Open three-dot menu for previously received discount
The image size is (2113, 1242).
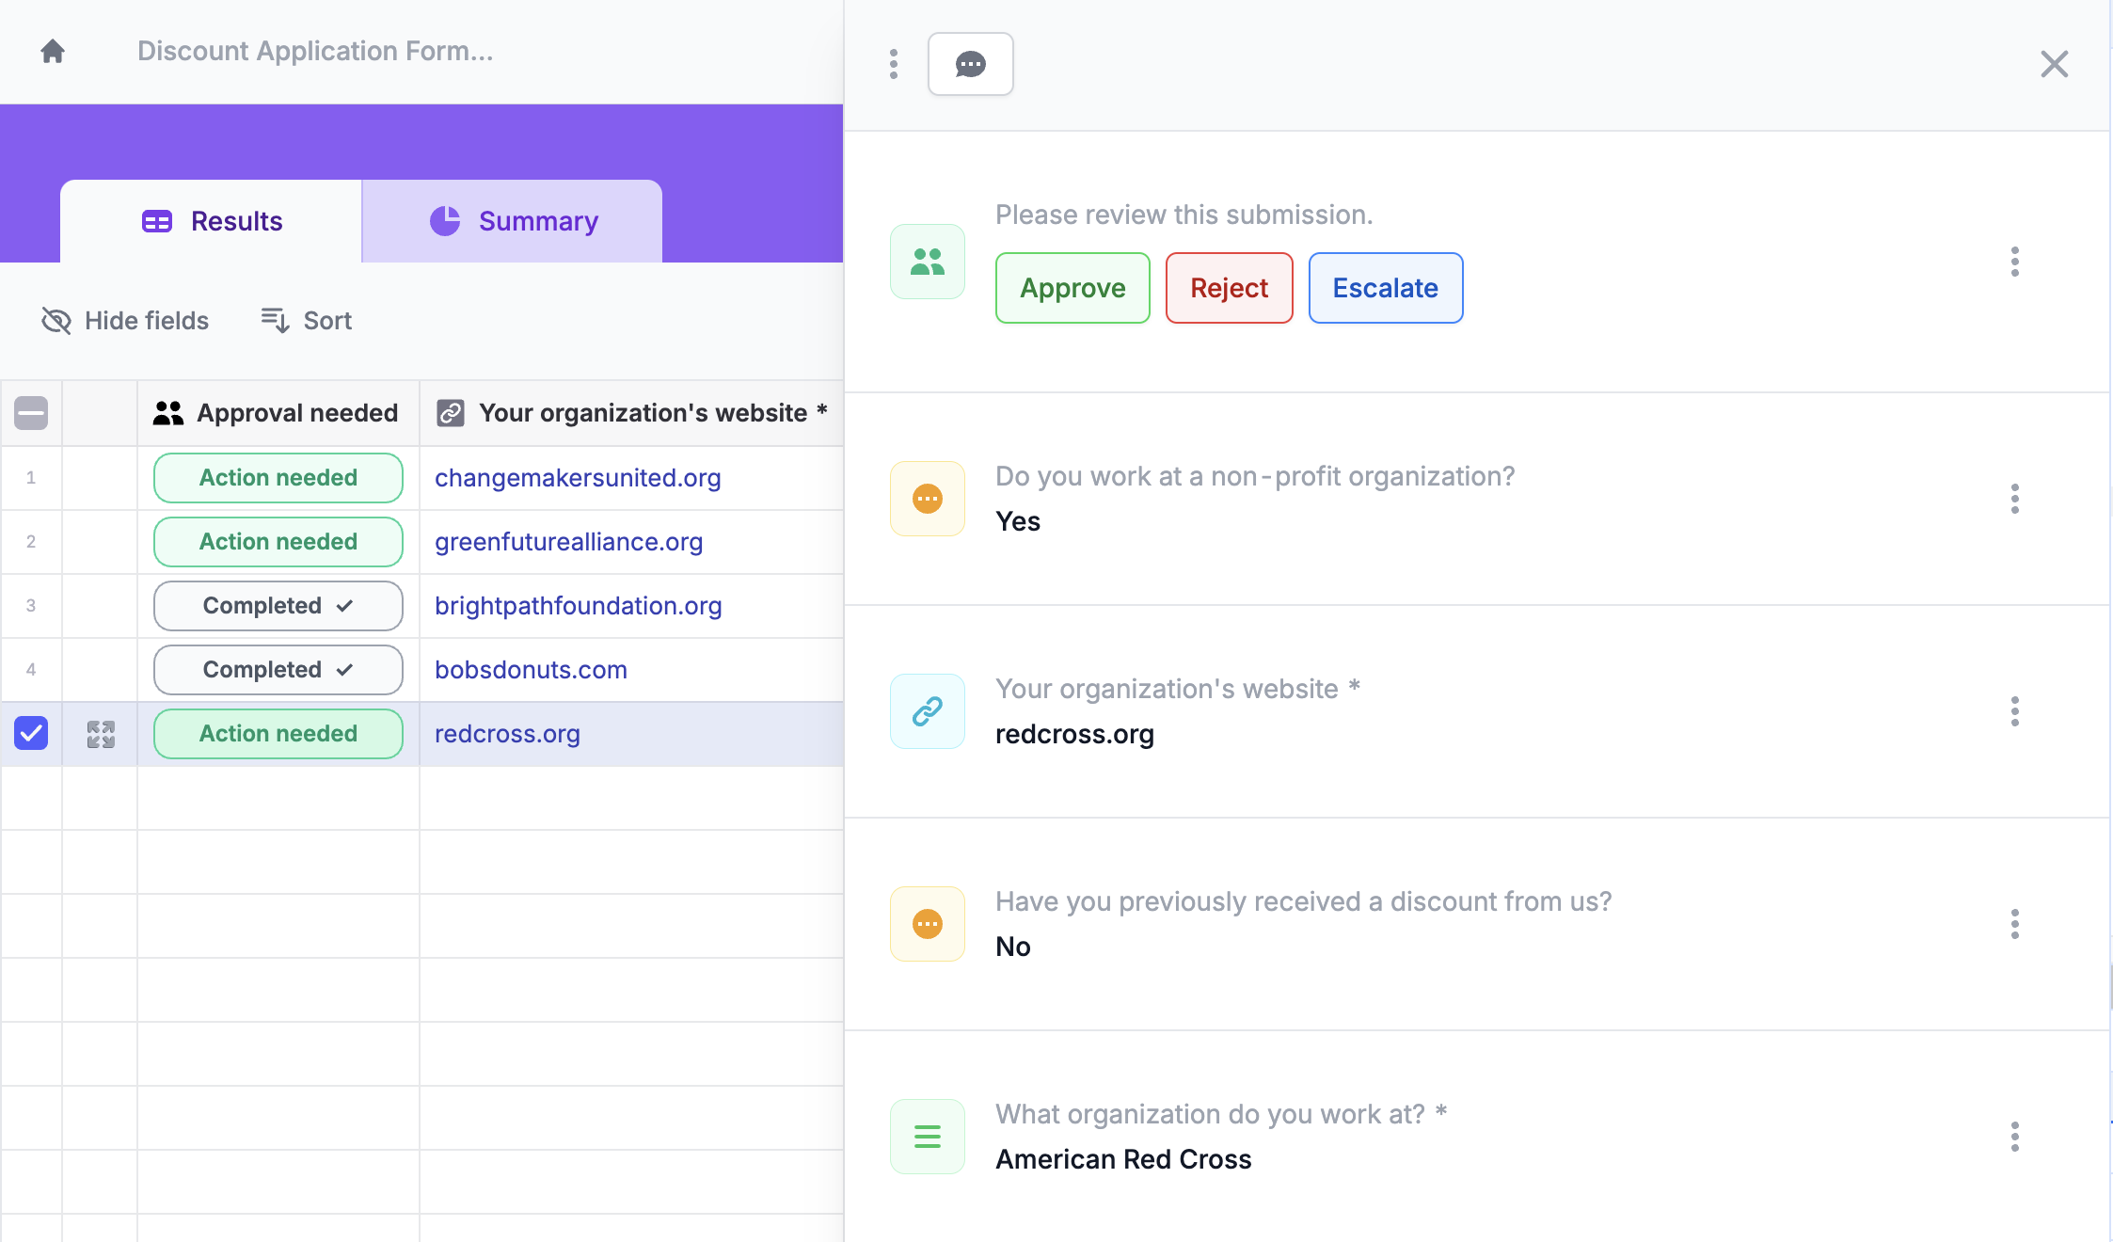[x=2014, y=924]
